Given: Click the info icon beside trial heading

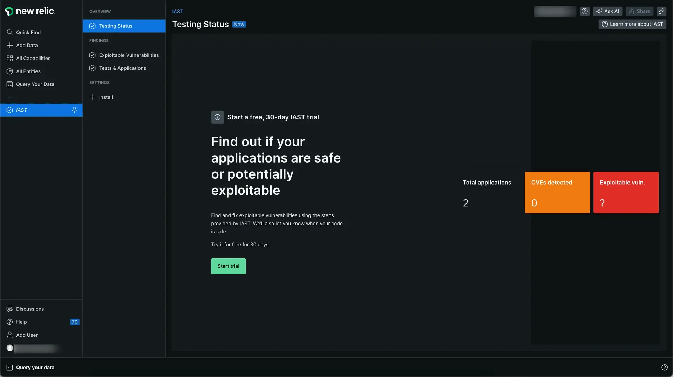Looking at the screenshot, I should (x=217, y=117).
